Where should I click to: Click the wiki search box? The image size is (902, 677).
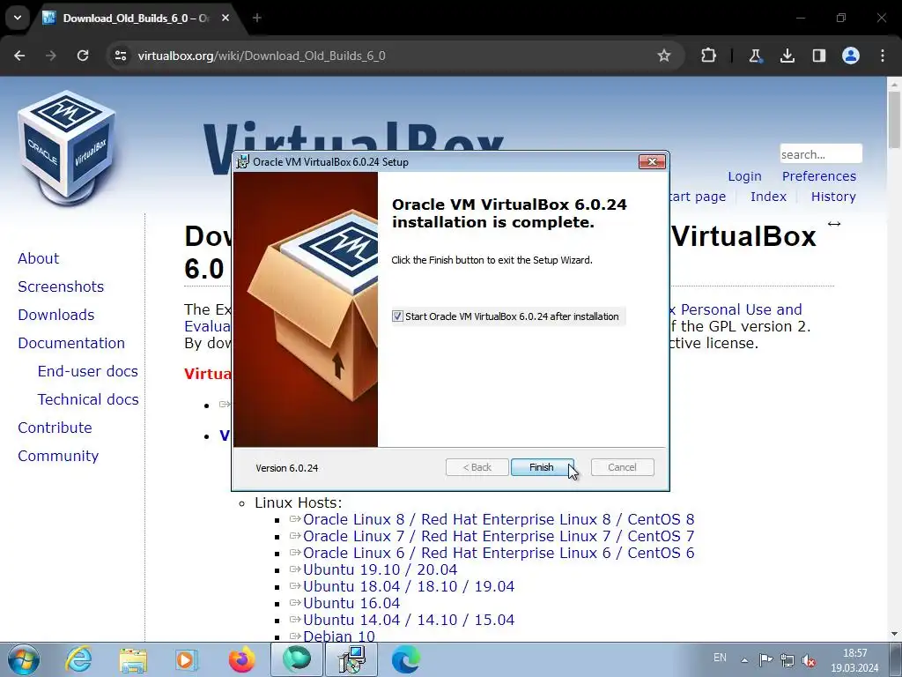pos(821,154)
